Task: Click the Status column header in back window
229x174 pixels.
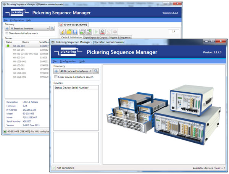Action: point(9,42)
